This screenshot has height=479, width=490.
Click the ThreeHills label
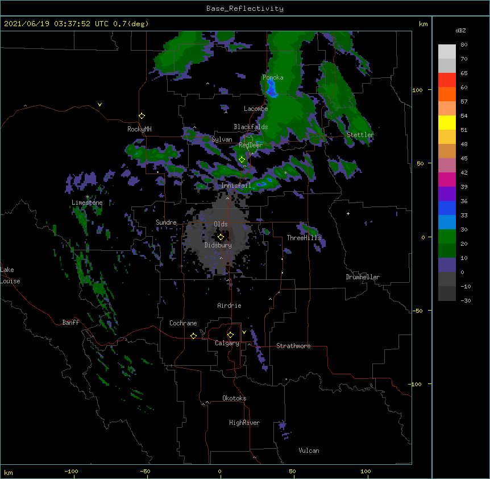pyautogui.click(x=304, y=238)
